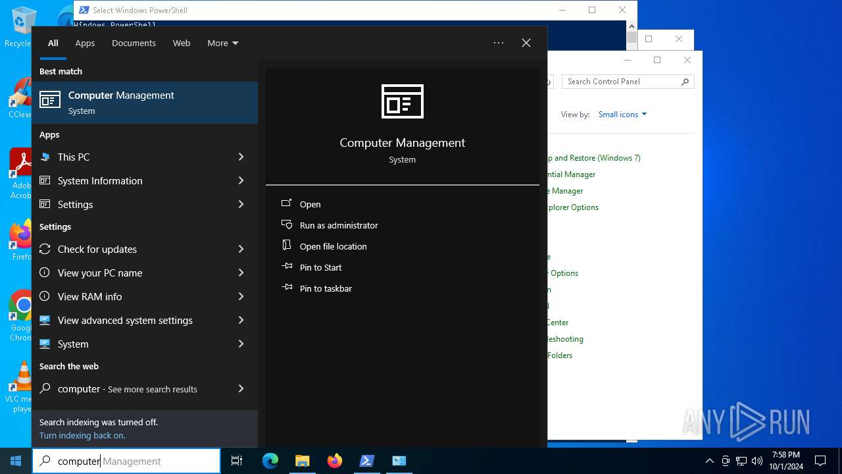Expand System result chevron
The height and width of the screenshot is (474, 842).
click(x=241, y=344)
